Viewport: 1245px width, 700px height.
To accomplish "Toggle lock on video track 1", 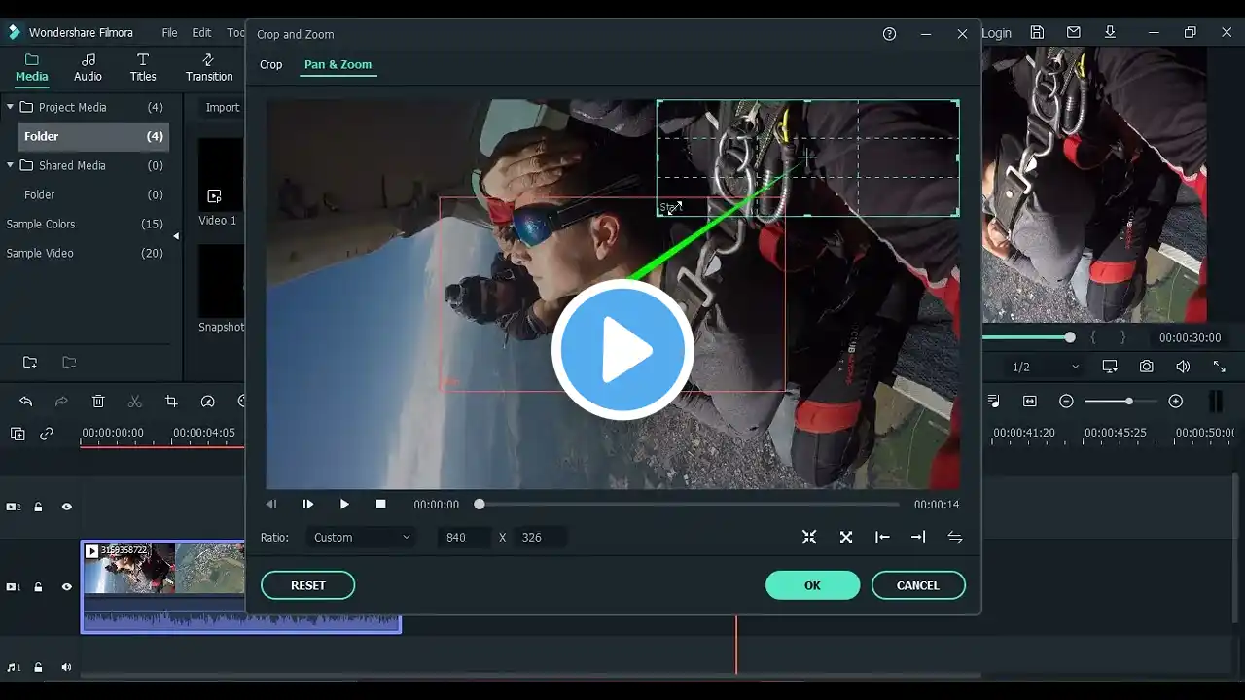I will click(x=39, y=587).
